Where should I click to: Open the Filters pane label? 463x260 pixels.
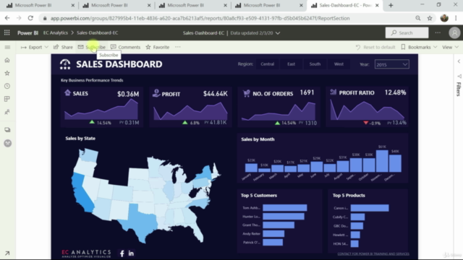click(459, 89)
